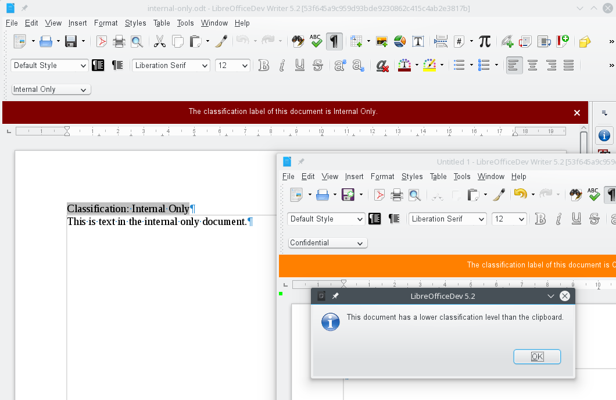
Task: Open Insert menu in Untitled 1 window
Action: (354, 177)
